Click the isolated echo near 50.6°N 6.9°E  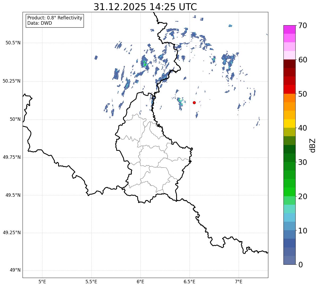click(230, 26)
